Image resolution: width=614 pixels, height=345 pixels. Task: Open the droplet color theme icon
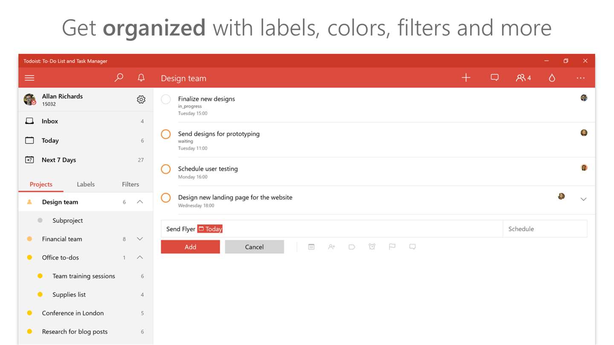click(552, 78)
